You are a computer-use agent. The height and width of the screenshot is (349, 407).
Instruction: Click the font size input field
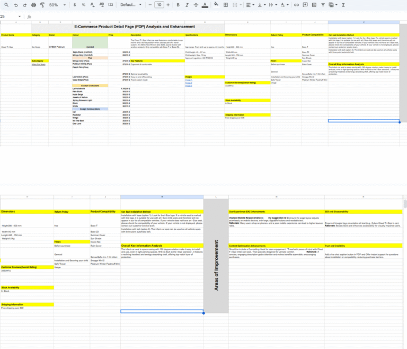[159, 5]
